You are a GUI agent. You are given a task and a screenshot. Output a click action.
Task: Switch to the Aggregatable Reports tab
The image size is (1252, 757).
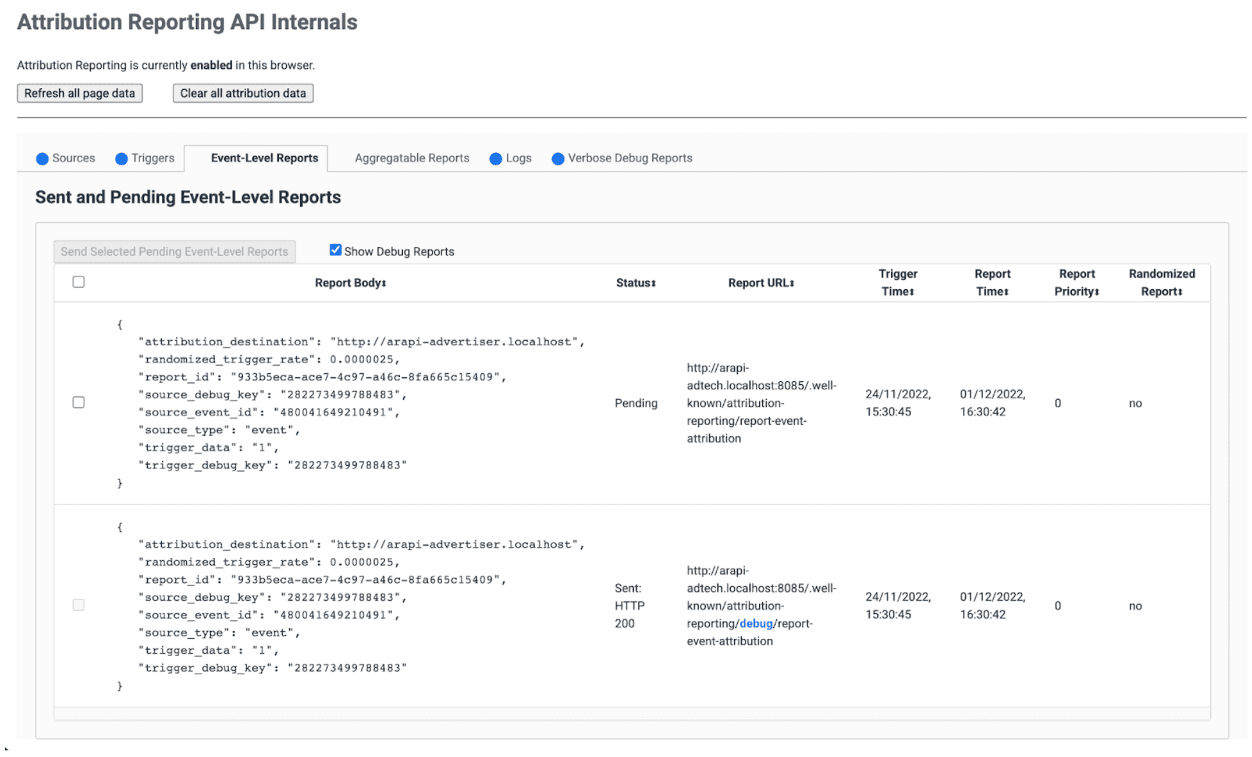click(x=411, y=158)
